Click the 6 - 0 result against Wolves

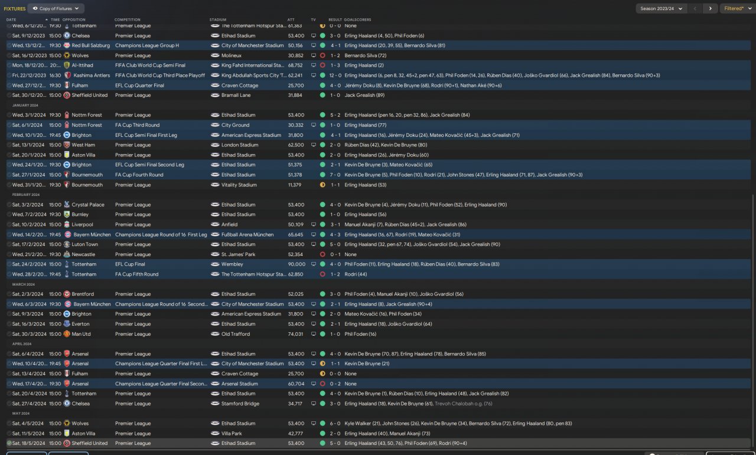335,423
